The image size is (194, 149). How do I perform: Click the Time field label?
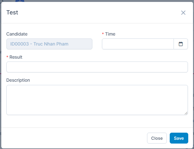[110, 34]
